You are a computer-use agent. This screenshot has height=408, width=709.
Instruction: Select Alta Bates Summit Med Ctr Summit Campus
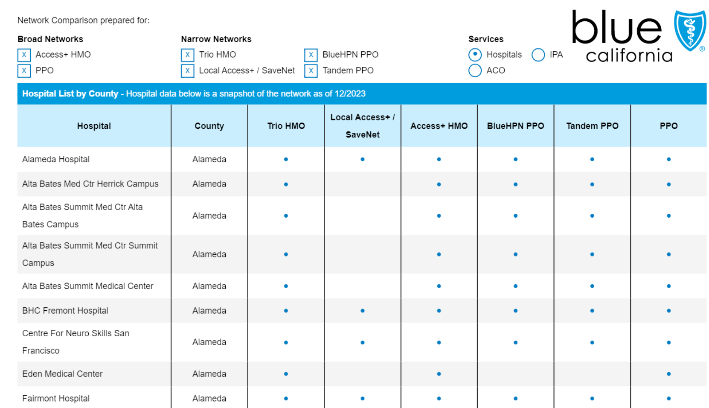(90, 254)
